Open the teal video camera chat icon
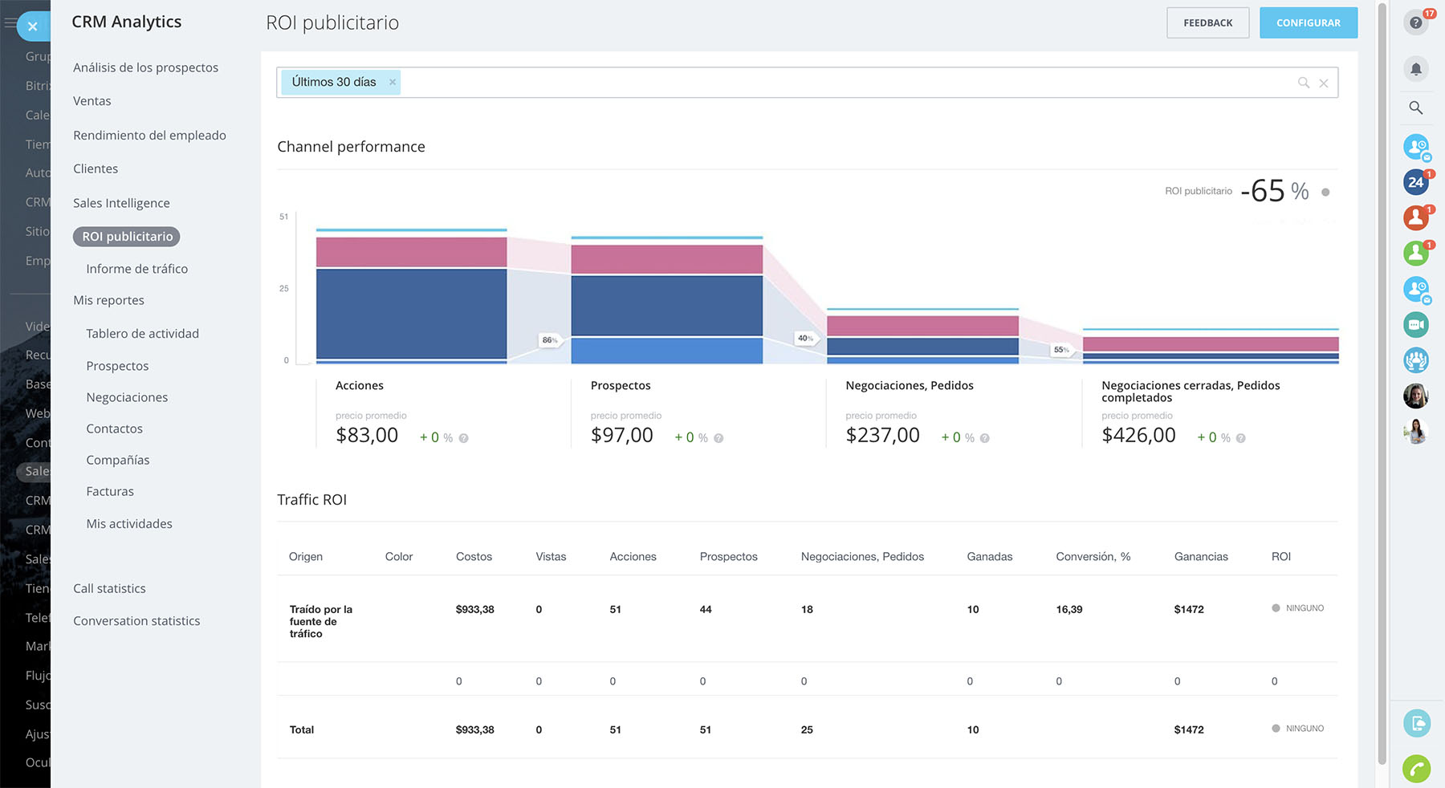This screenshot has height=788, width=1445. 1416,325
